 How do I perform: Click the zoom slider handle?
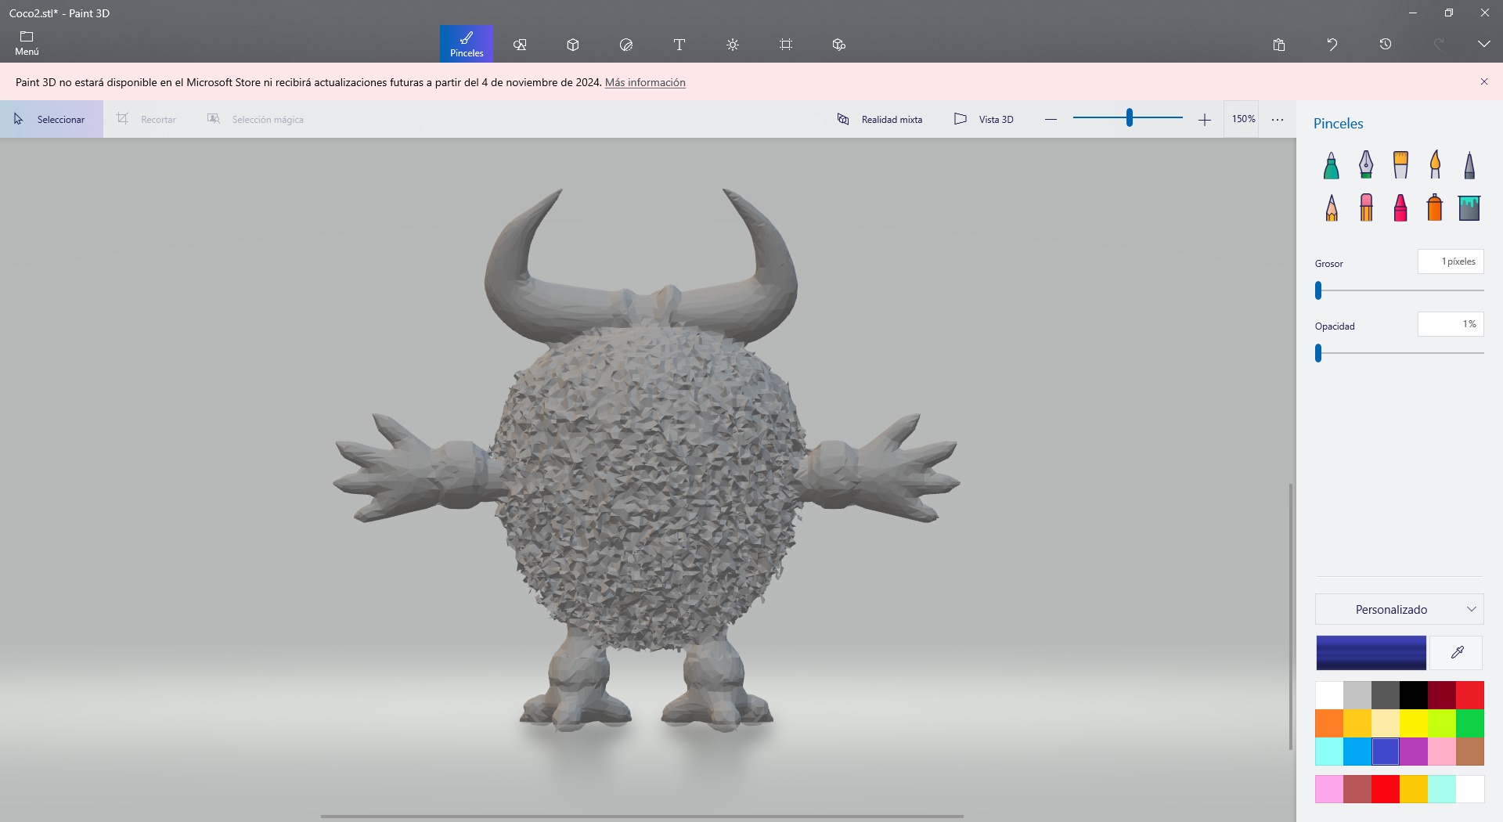click(1130, 117)
